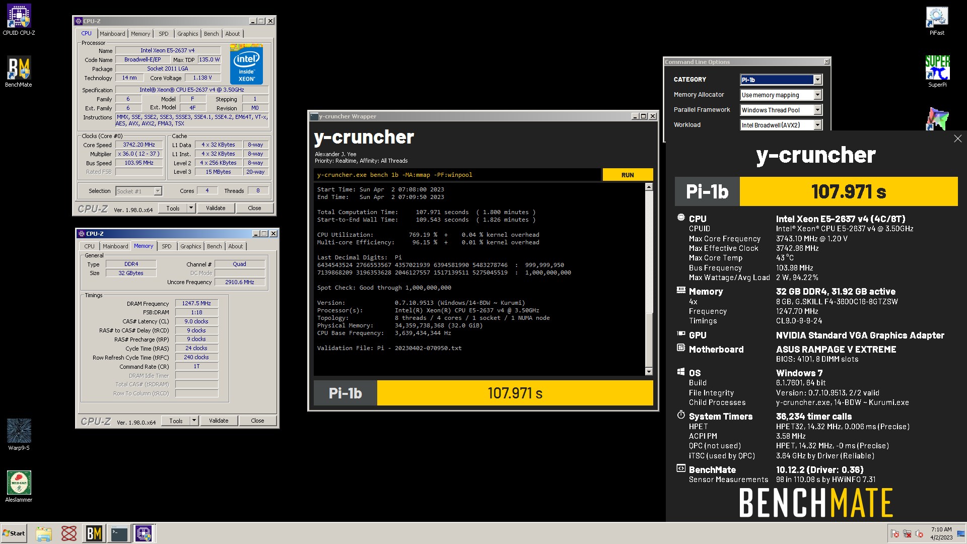Click Validate in bottom CPU-Z window
This screenshot has width=967, height=544.
pos(219,421)
